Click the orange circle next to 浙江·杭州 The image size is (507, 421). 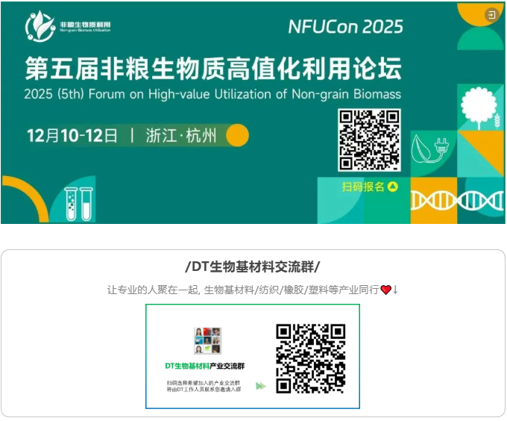tap(237, 135)
